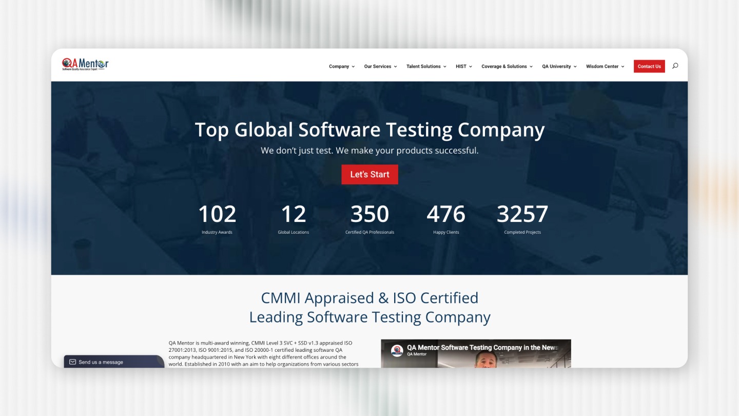The image size is (739, 416).
Task: Click the QA Mentor logo
Action: click(x=85, y=64)
